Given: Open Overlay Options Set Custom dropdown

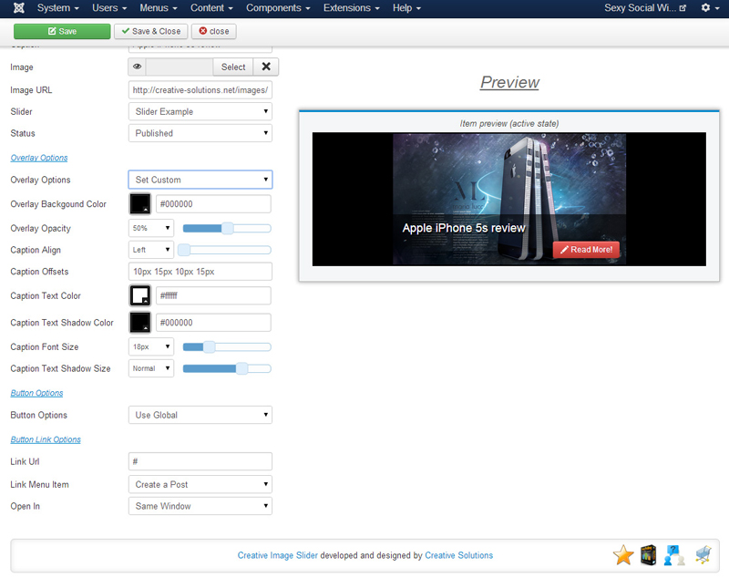Looking at the screenshot, I should (200, 180).
